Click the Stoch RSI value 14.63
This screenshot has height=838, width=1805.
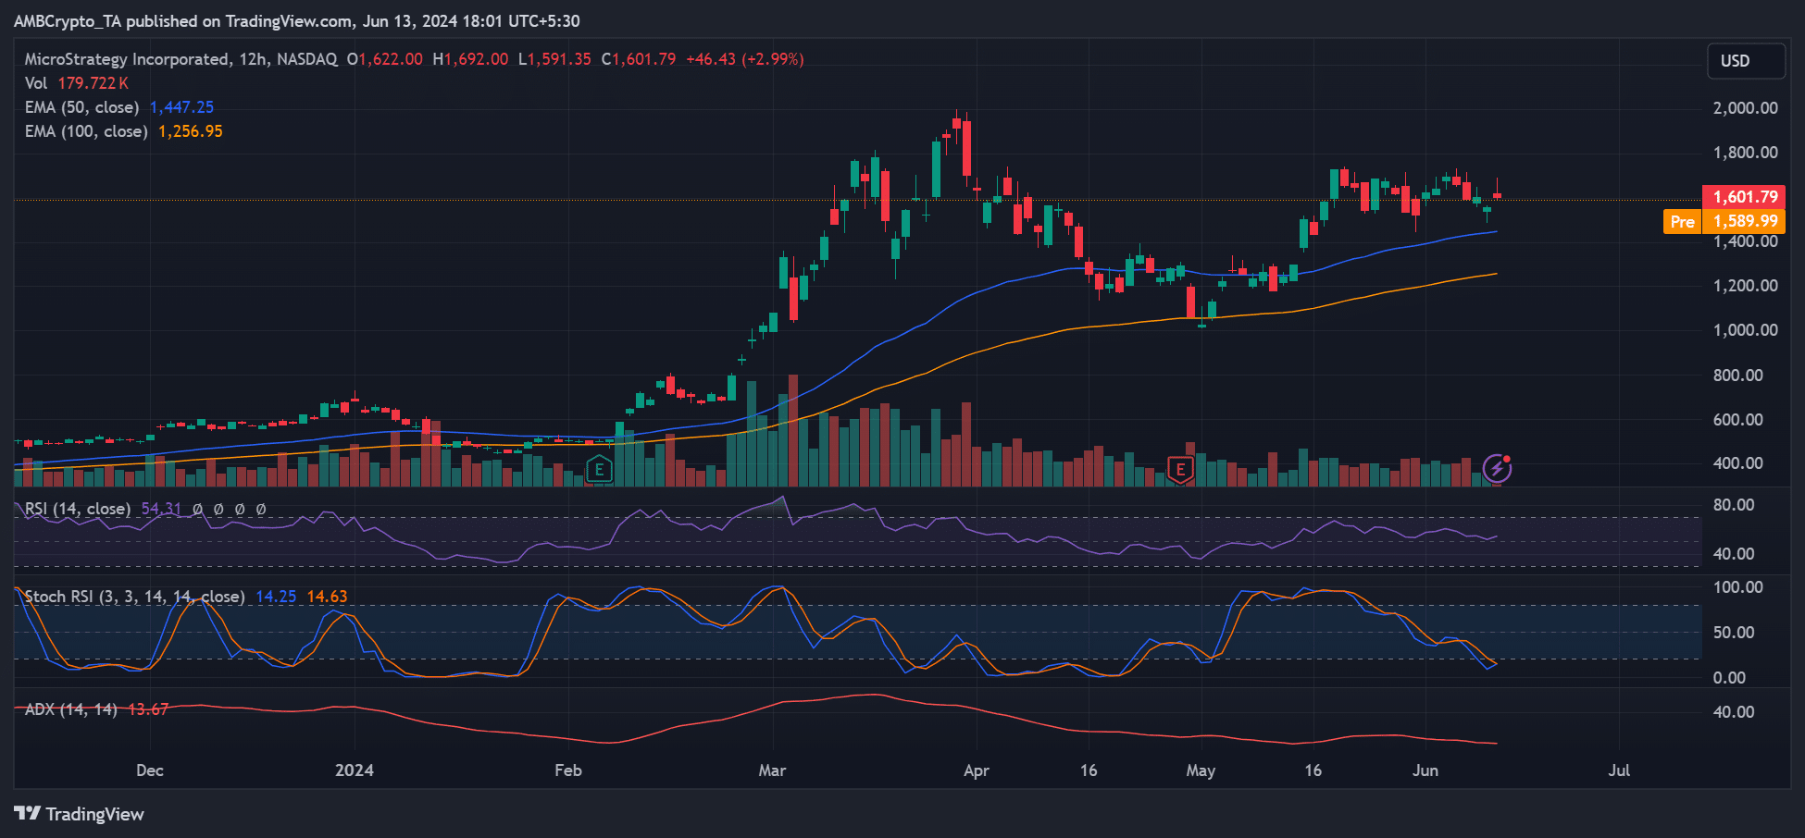click(x=327, y=597)
